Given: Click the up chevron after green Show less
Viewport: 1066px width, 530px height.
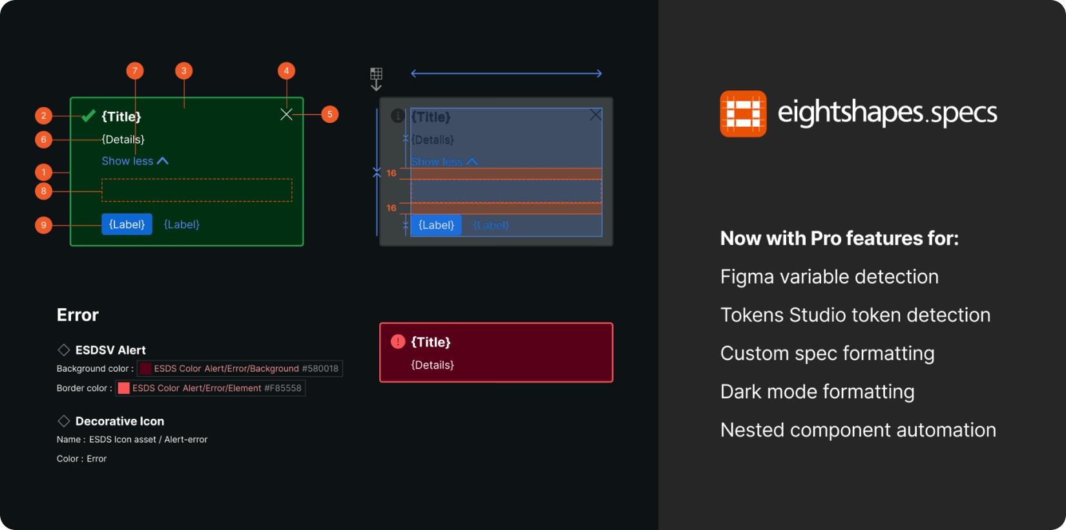Looking at the screenshot, I should coord(163,161).
